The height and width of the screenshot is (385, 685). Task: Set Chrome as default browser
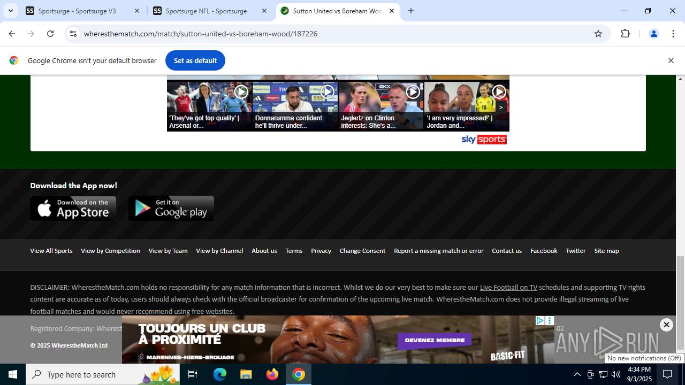pos(195,60)
